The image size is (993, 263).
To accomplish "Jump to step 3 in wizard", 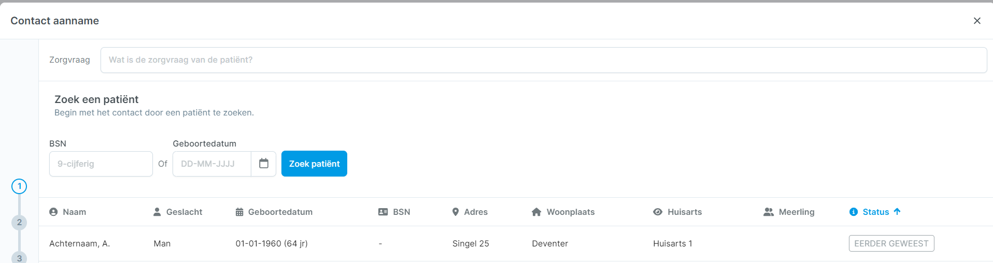I will pos(19,257).
